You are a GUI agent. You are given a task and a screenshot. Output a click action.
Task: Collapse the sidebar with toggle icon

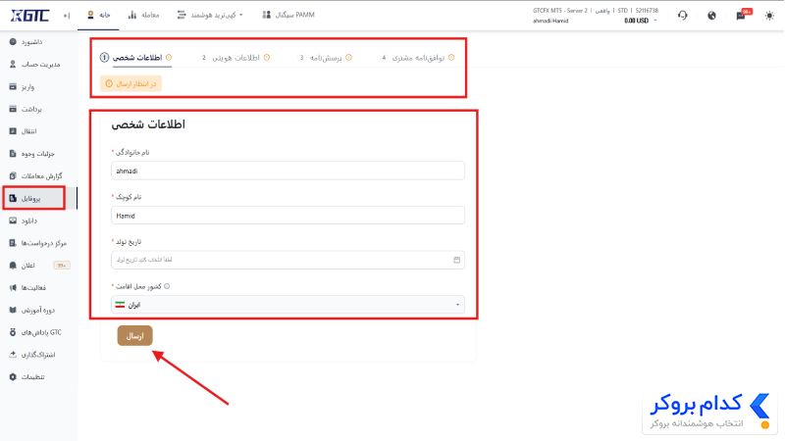click(x=66, y=16)
